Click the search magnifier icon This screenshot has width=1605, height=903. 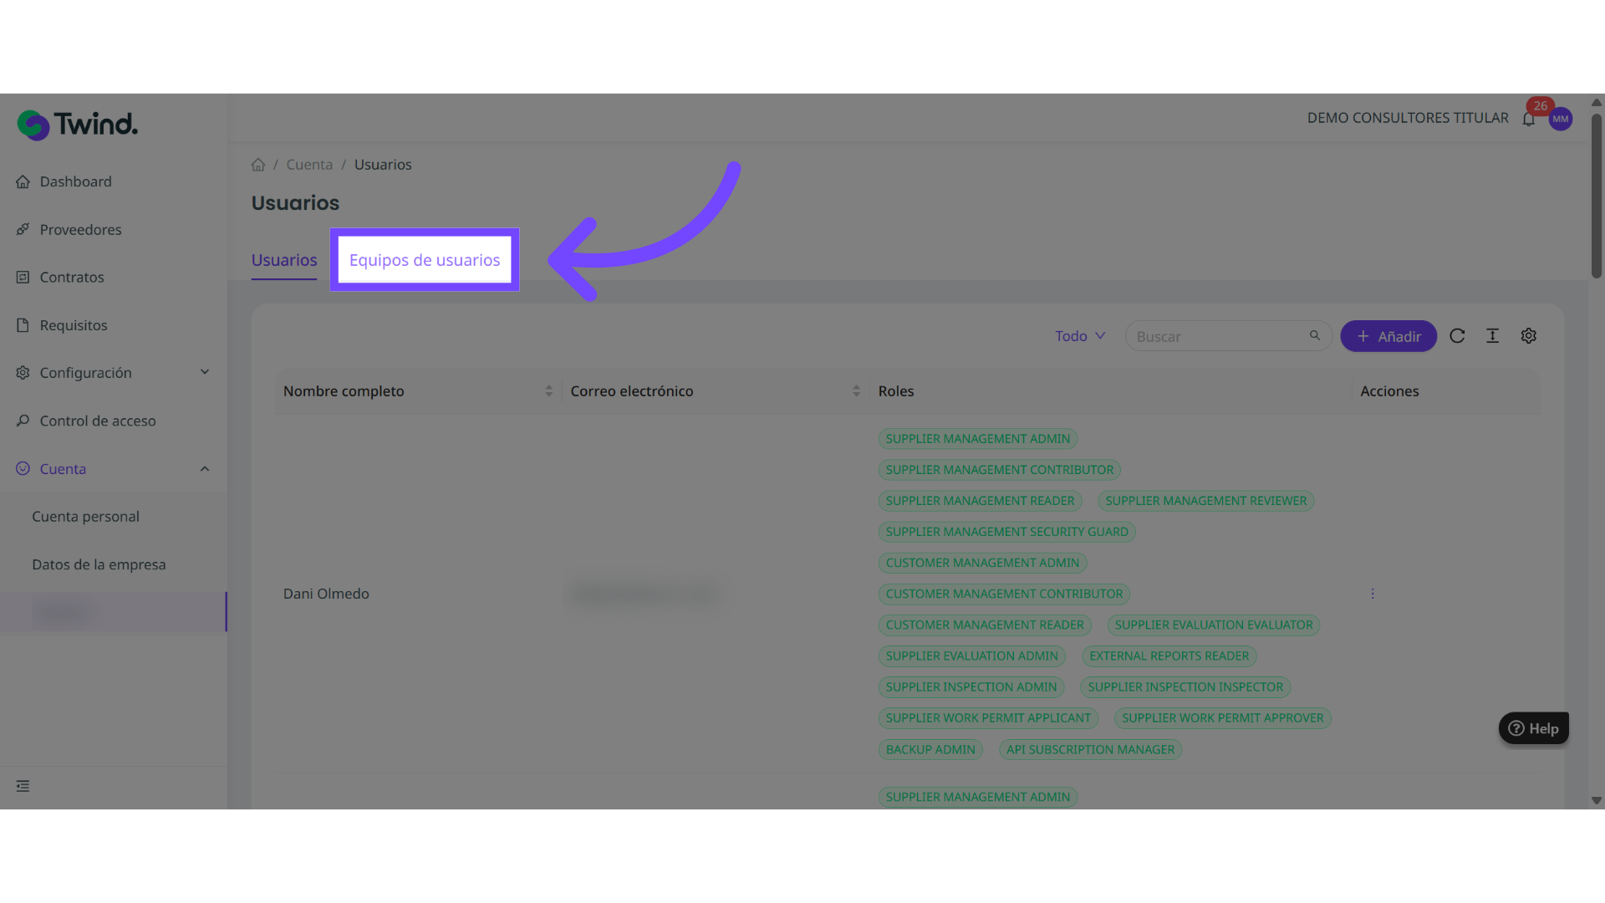point(1315,335)
